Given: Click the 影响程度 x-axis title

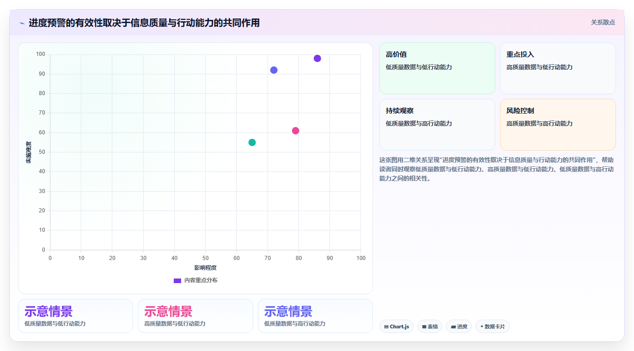Looking at the screenshot, I should (205, 268).
